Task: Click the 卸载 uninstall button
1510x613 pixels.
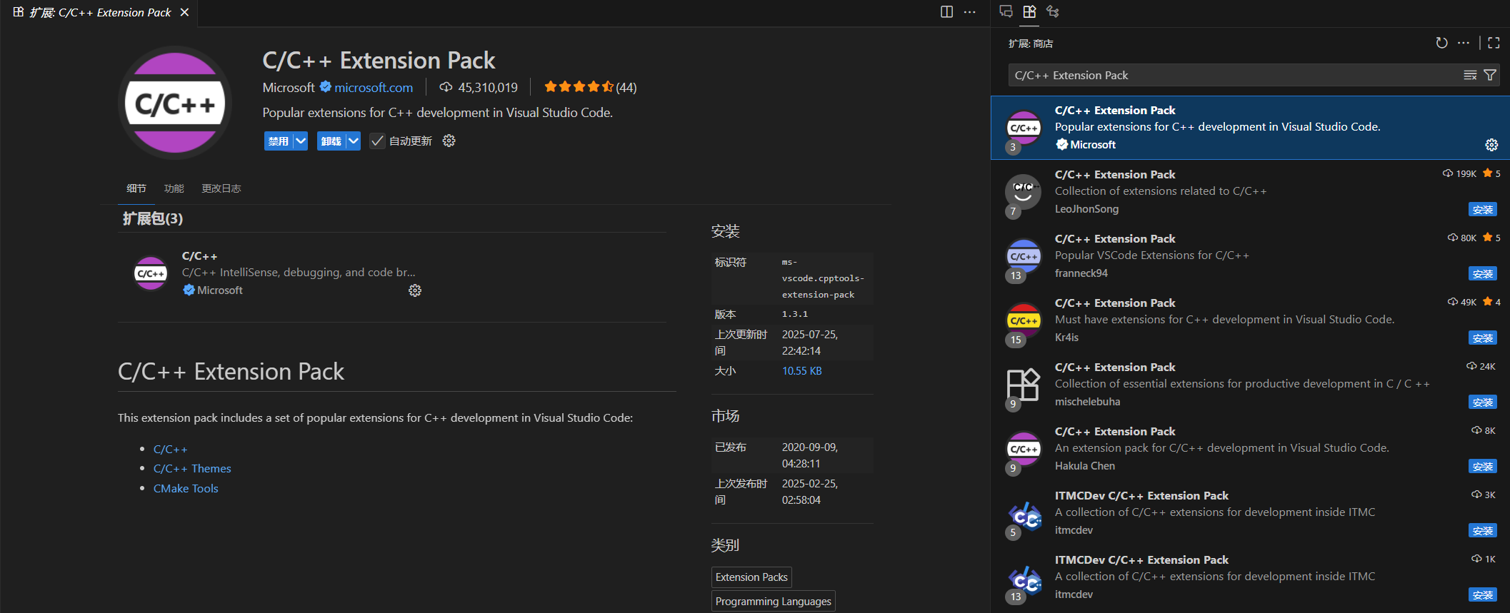Action: tap(331, 141)
